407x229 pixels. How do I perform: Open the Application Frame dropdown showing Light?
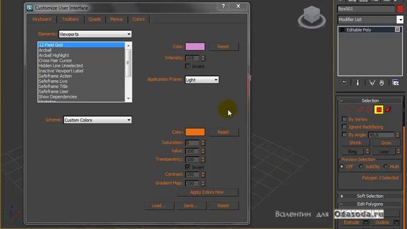pos(202,80)
